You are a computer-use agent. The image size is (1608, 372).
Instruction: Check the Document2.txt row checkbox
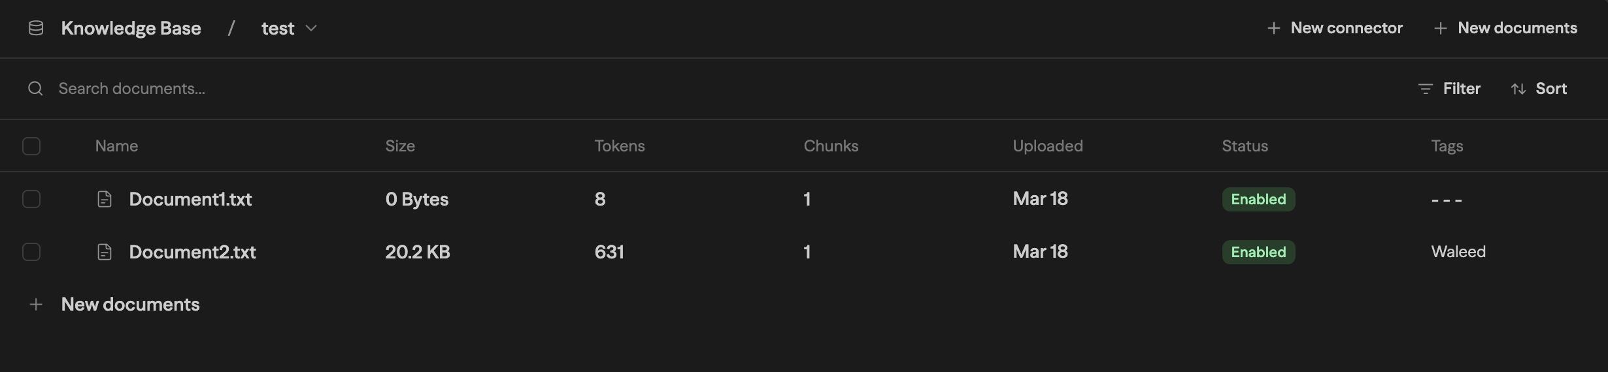point(31,252)
